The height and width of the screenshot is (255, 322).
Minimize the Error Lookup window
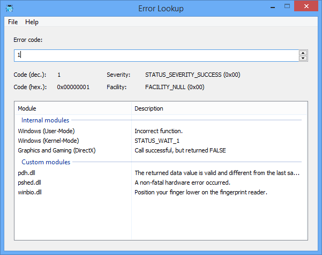273,7
